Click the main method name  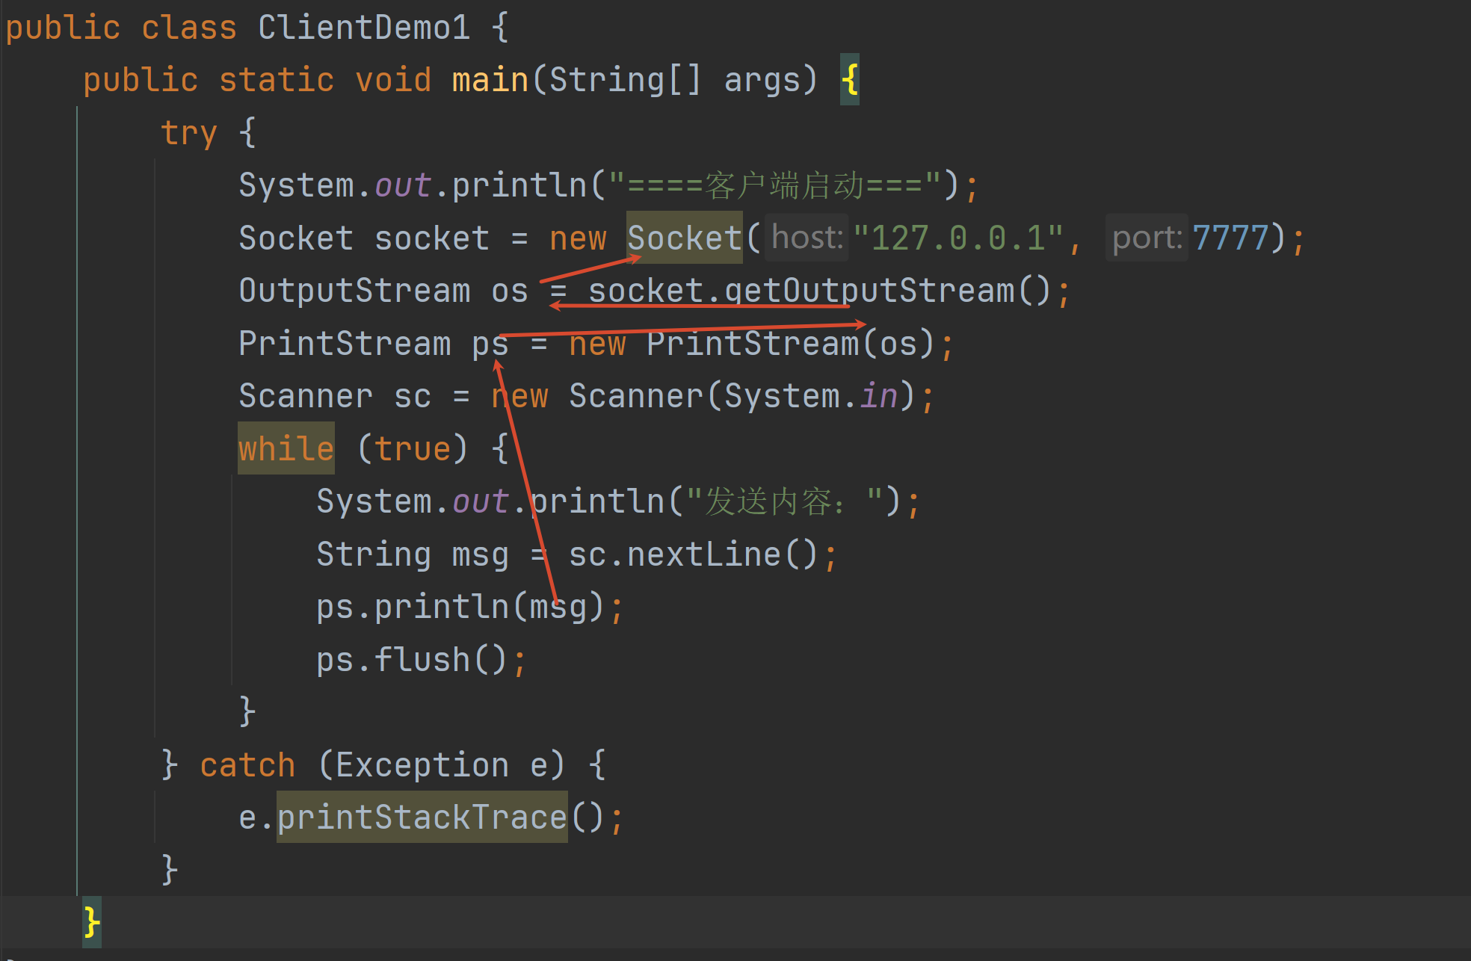490,80
